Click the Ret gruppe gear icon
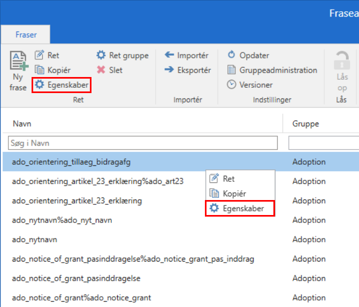 (101, 55)
